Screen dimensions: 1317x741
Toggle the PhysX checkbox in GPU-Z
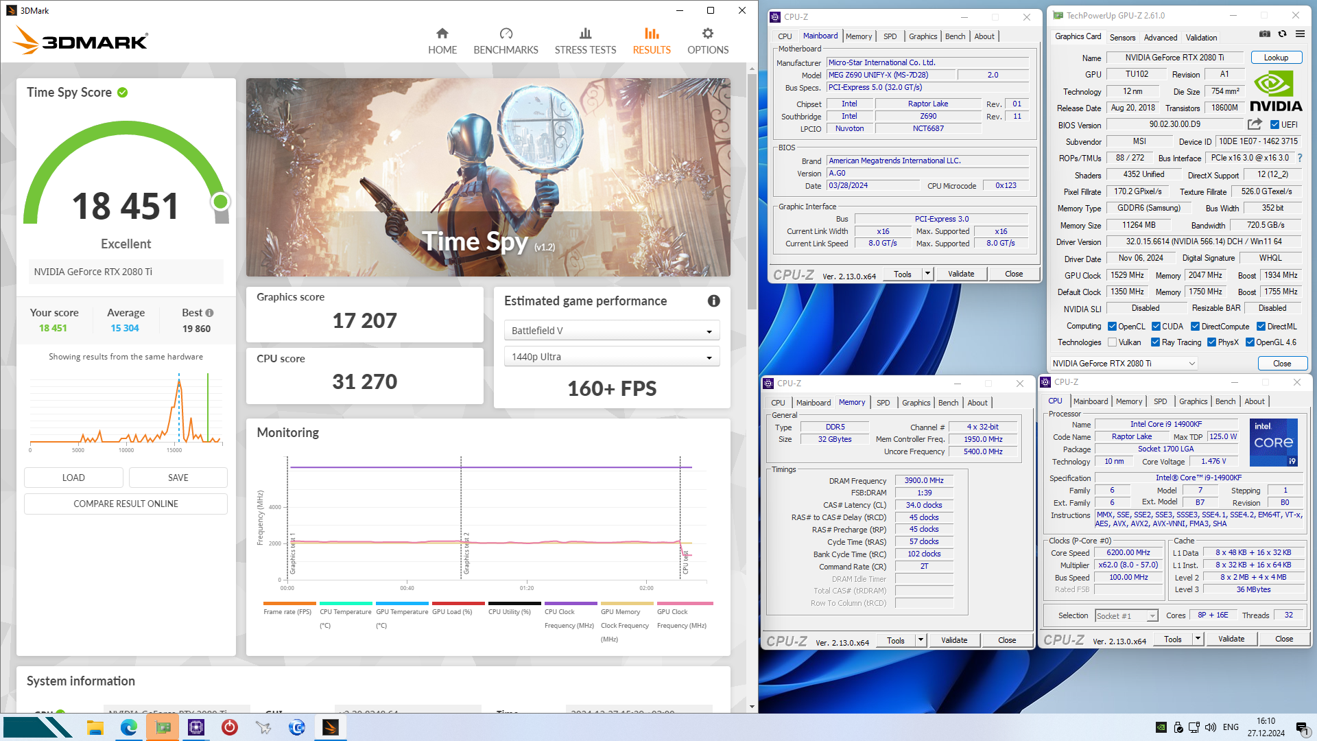[1211, 342]
